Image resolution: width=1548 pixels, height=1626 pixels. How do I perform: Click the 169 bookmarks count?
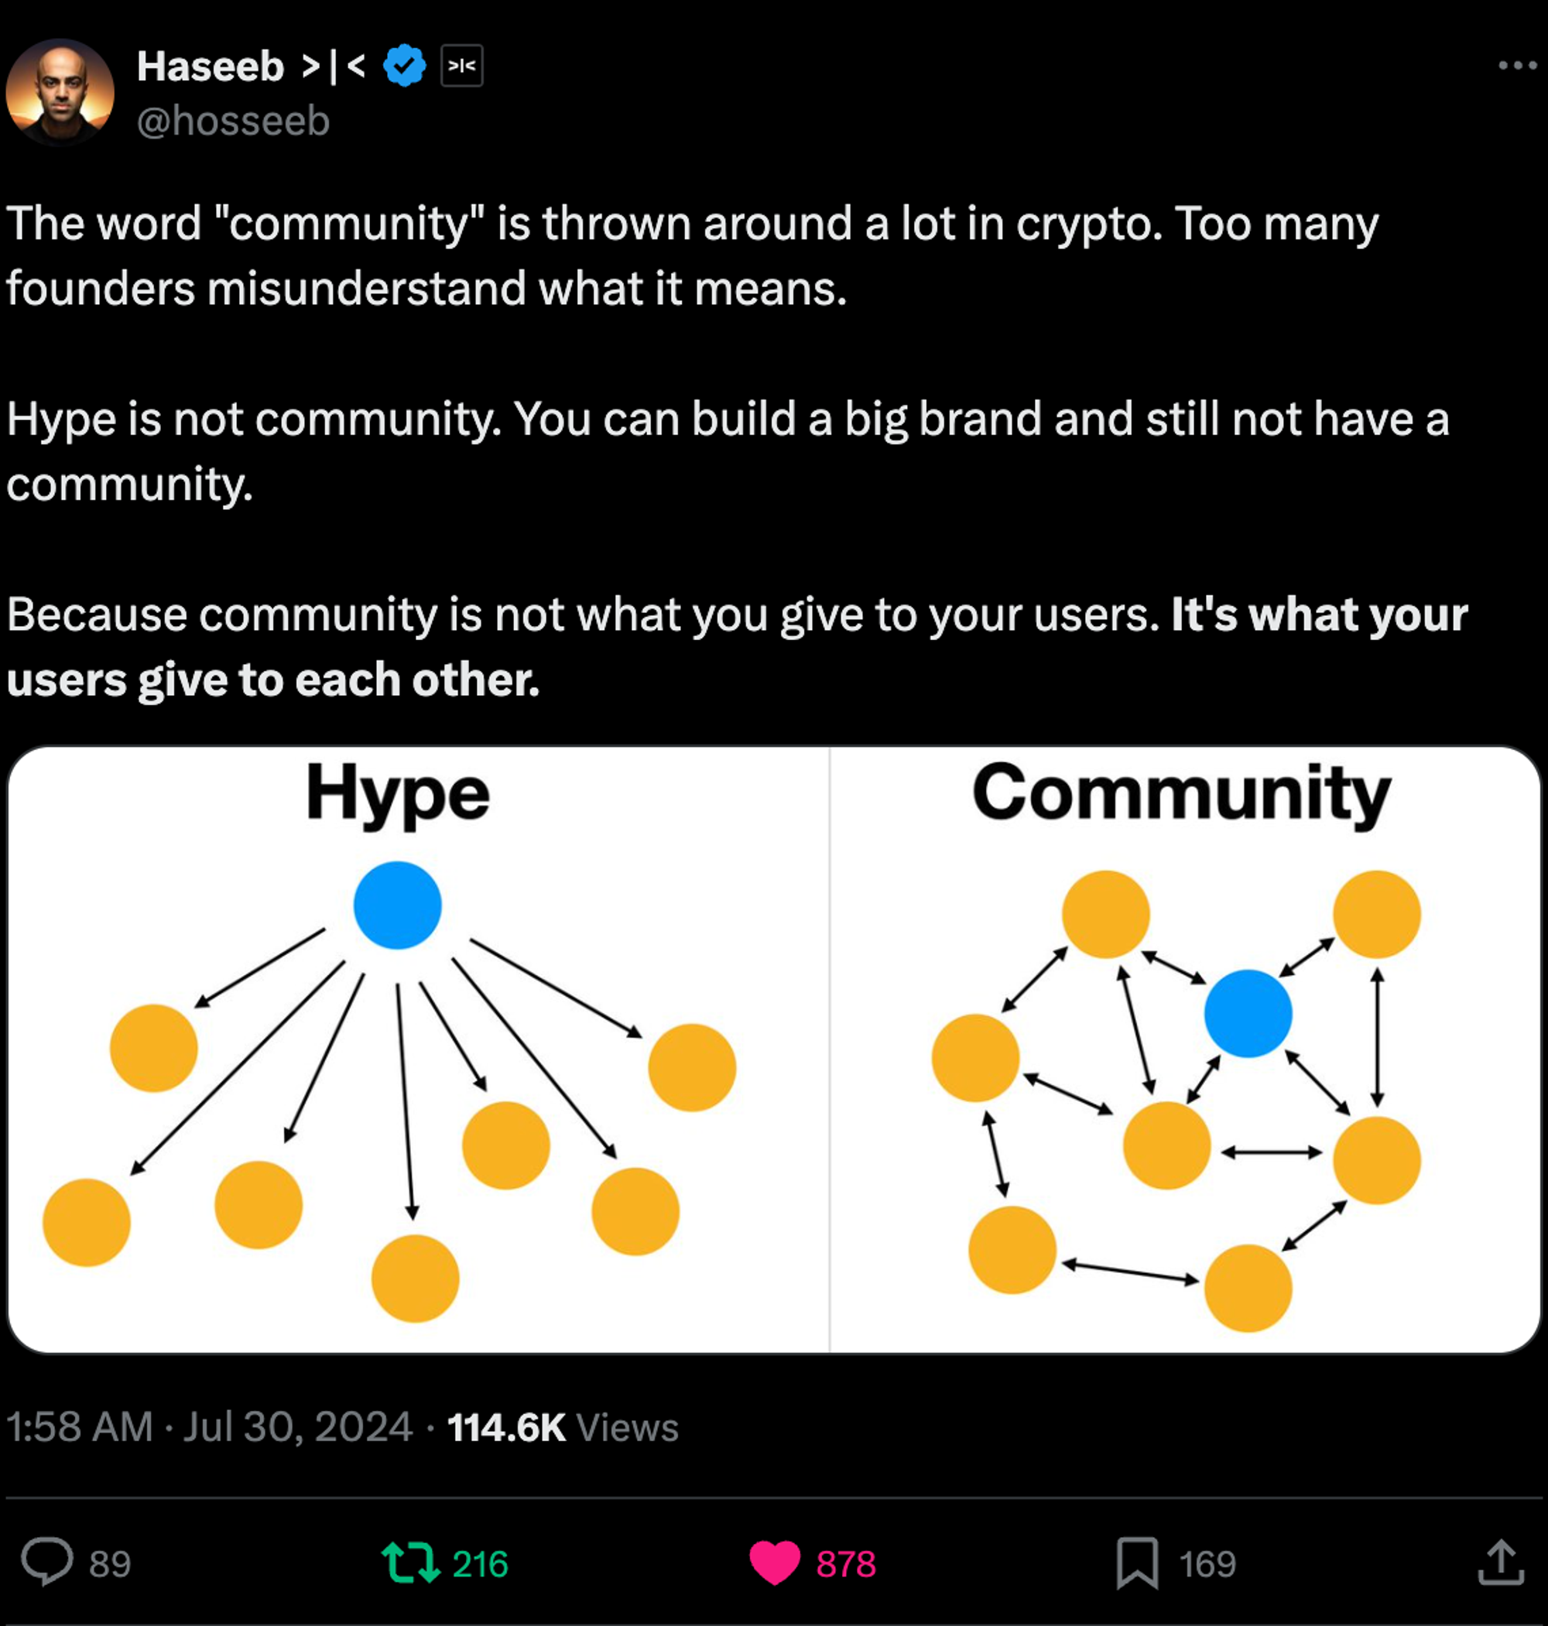pyautogui.click(x=1207, y=1564)
